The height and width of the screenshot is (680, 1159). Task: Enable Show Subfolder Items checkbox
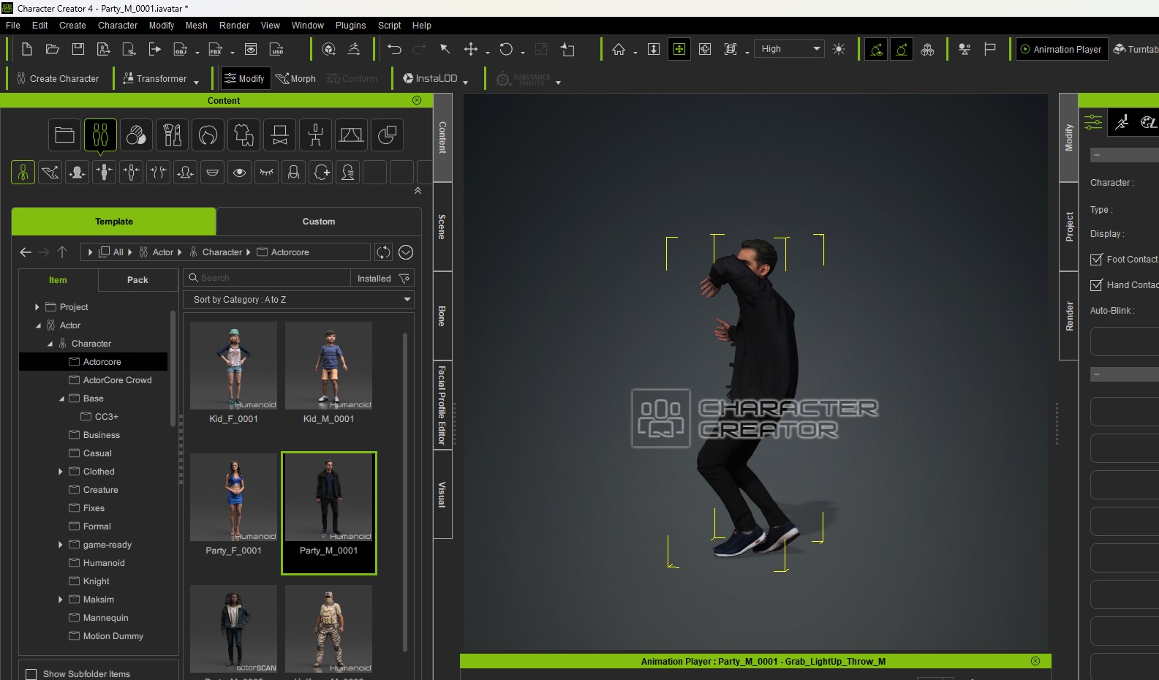(x=31, y=674)
